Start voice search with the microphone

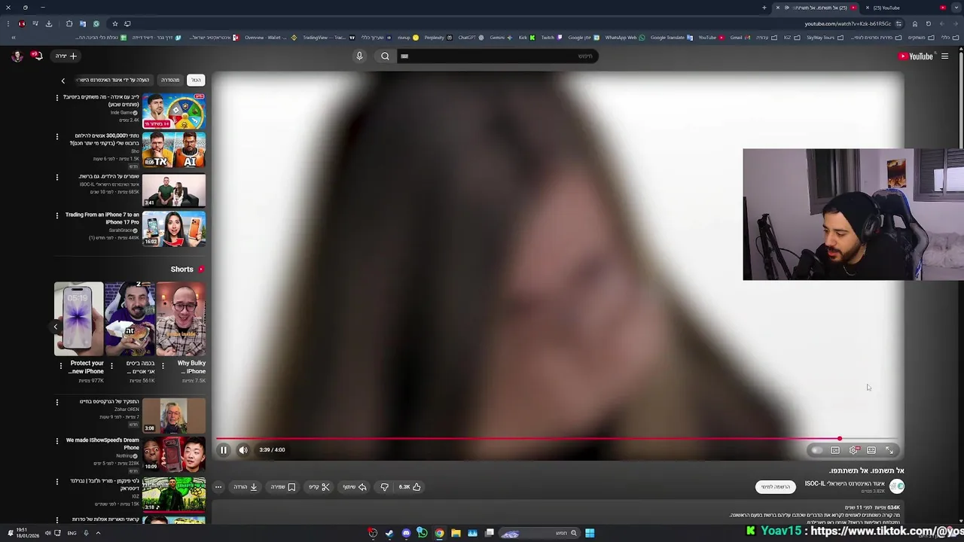pyautogui.click(x=359, y=56)
